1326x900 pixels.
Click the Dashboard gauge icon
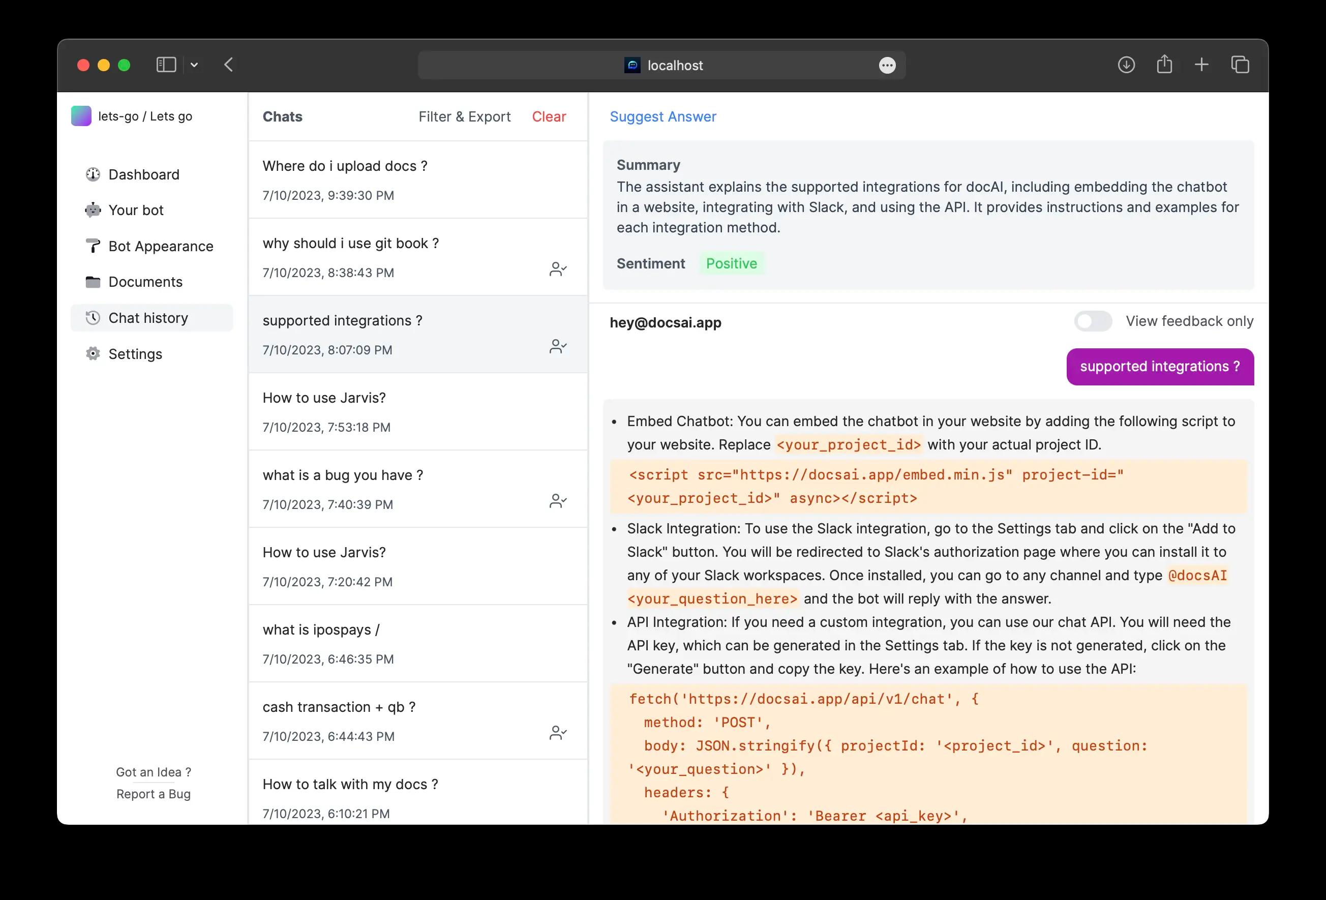tap(93, 174)
